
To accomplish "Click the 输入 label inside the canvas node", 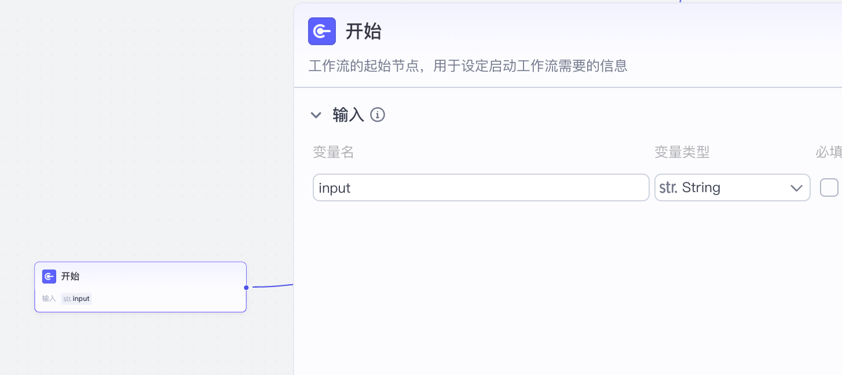I will 49,299.
